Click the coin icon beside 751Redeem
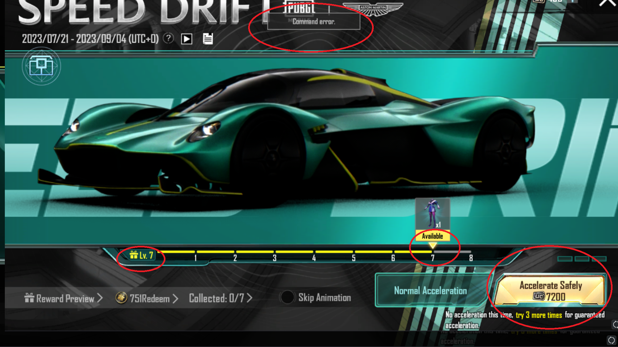Viewport: 618px width, 347px height. 121,298
